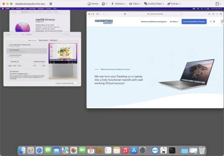Click the website search magnifier icon
Viewport: 224px width, 156px height.
(211, 22)
